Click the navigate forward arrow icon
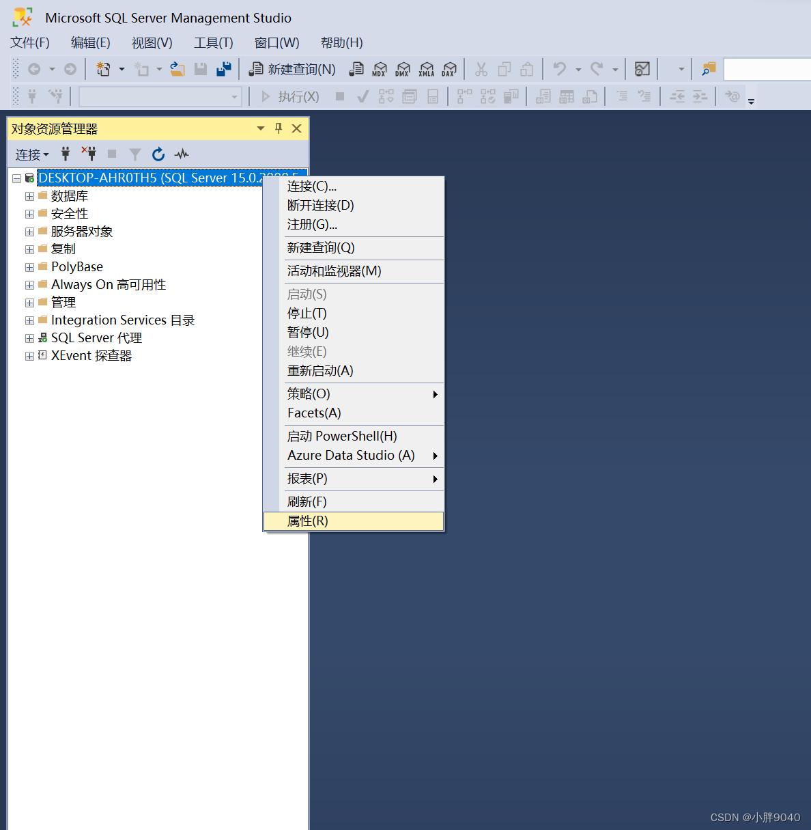The width and height of the screenshot is (811, 830). [70, 69]
